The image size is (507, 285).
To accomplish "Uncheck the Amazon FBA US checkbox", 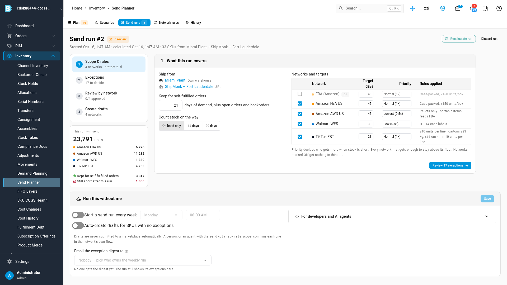I will [300, 104].
